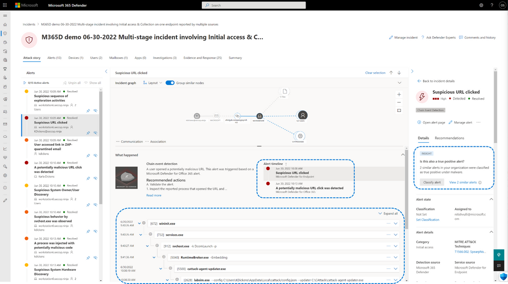Viewport: 508px width, 284px height.
Task: Collapse the incident graph section chevron
Action: [399, 83]
